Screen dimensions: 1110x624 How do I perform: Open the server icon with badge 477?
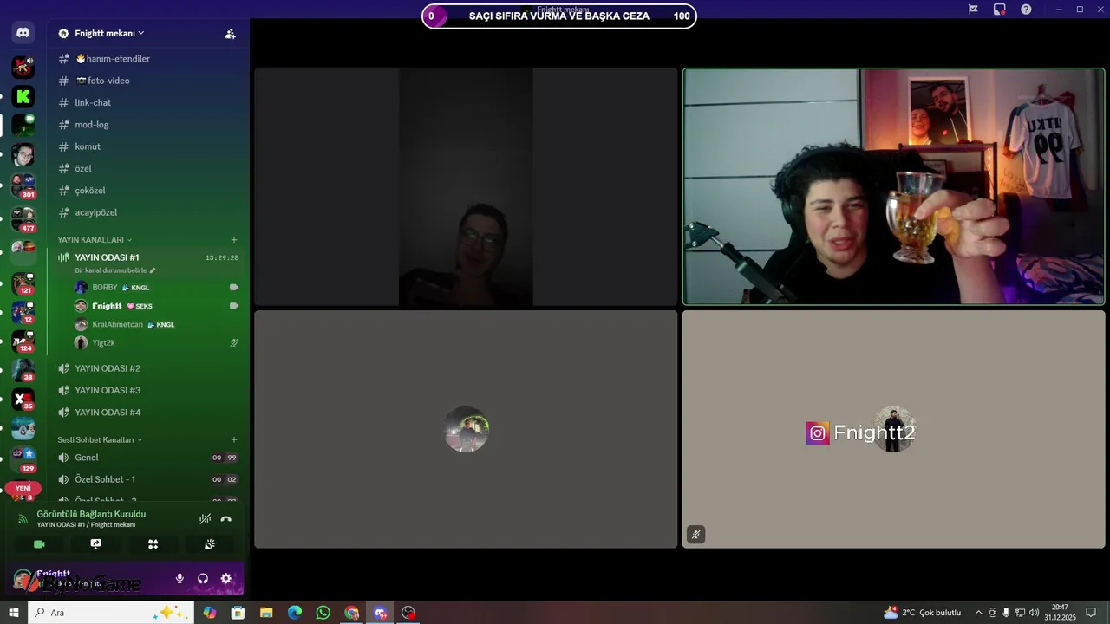[x=23, y=219]
